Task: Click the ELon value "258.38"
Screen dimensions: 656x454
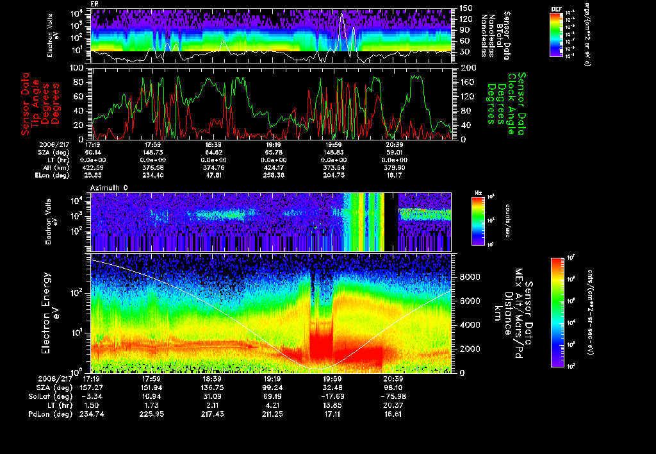Action: pos(274,176)
